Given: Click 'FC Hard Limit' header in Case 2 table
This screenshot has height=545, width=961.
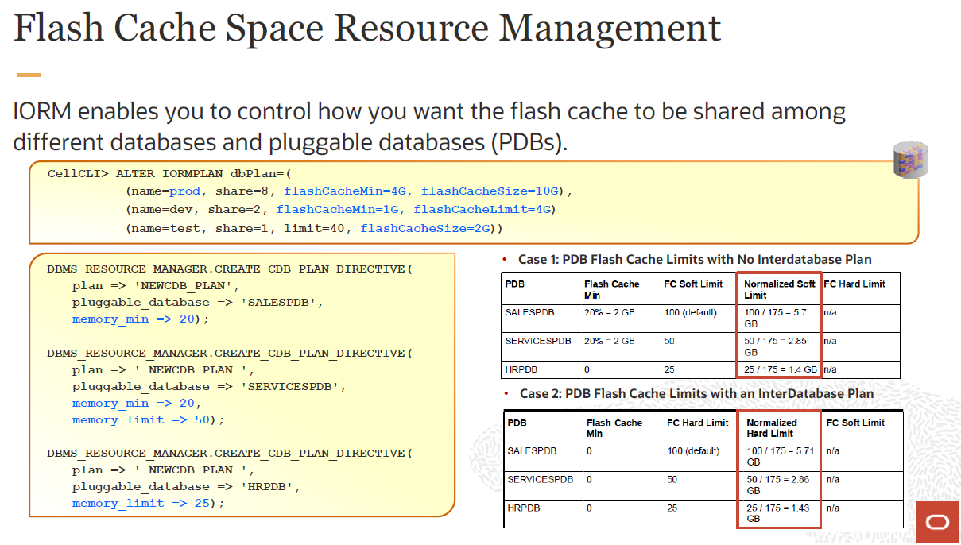Looking at the screenshot, I should coord(698,423).
